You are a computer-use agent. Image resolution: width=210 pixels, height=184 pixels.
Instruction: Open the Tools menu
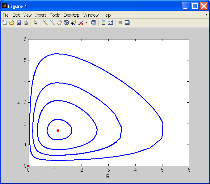click(x=55, y=15)
